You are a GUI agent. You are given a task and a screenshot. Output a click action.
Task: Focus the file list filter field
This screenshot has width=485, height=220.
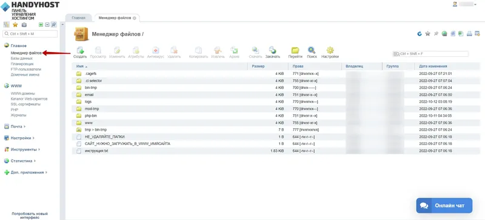pyautogui.click(x=430, y=54)
